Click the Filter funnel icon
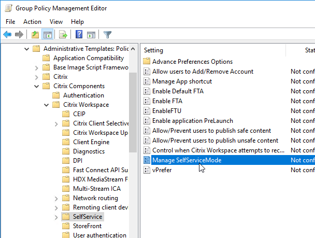 click(107, 35)
